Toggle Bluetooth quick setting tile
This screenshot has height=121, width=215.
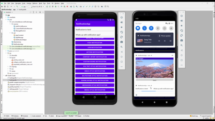[x=158, y=28]
